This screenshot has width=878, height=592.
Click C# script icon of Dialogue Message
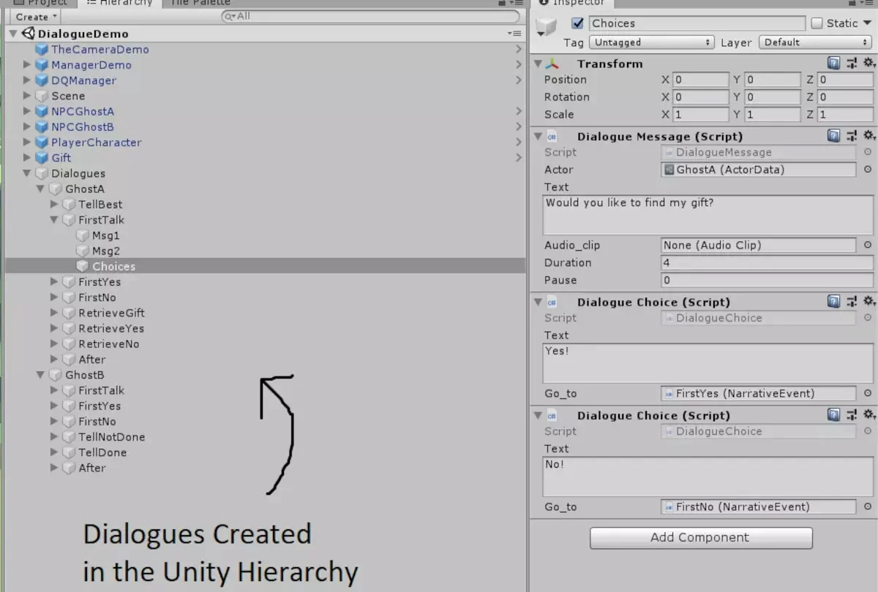(x=552, y=136)
